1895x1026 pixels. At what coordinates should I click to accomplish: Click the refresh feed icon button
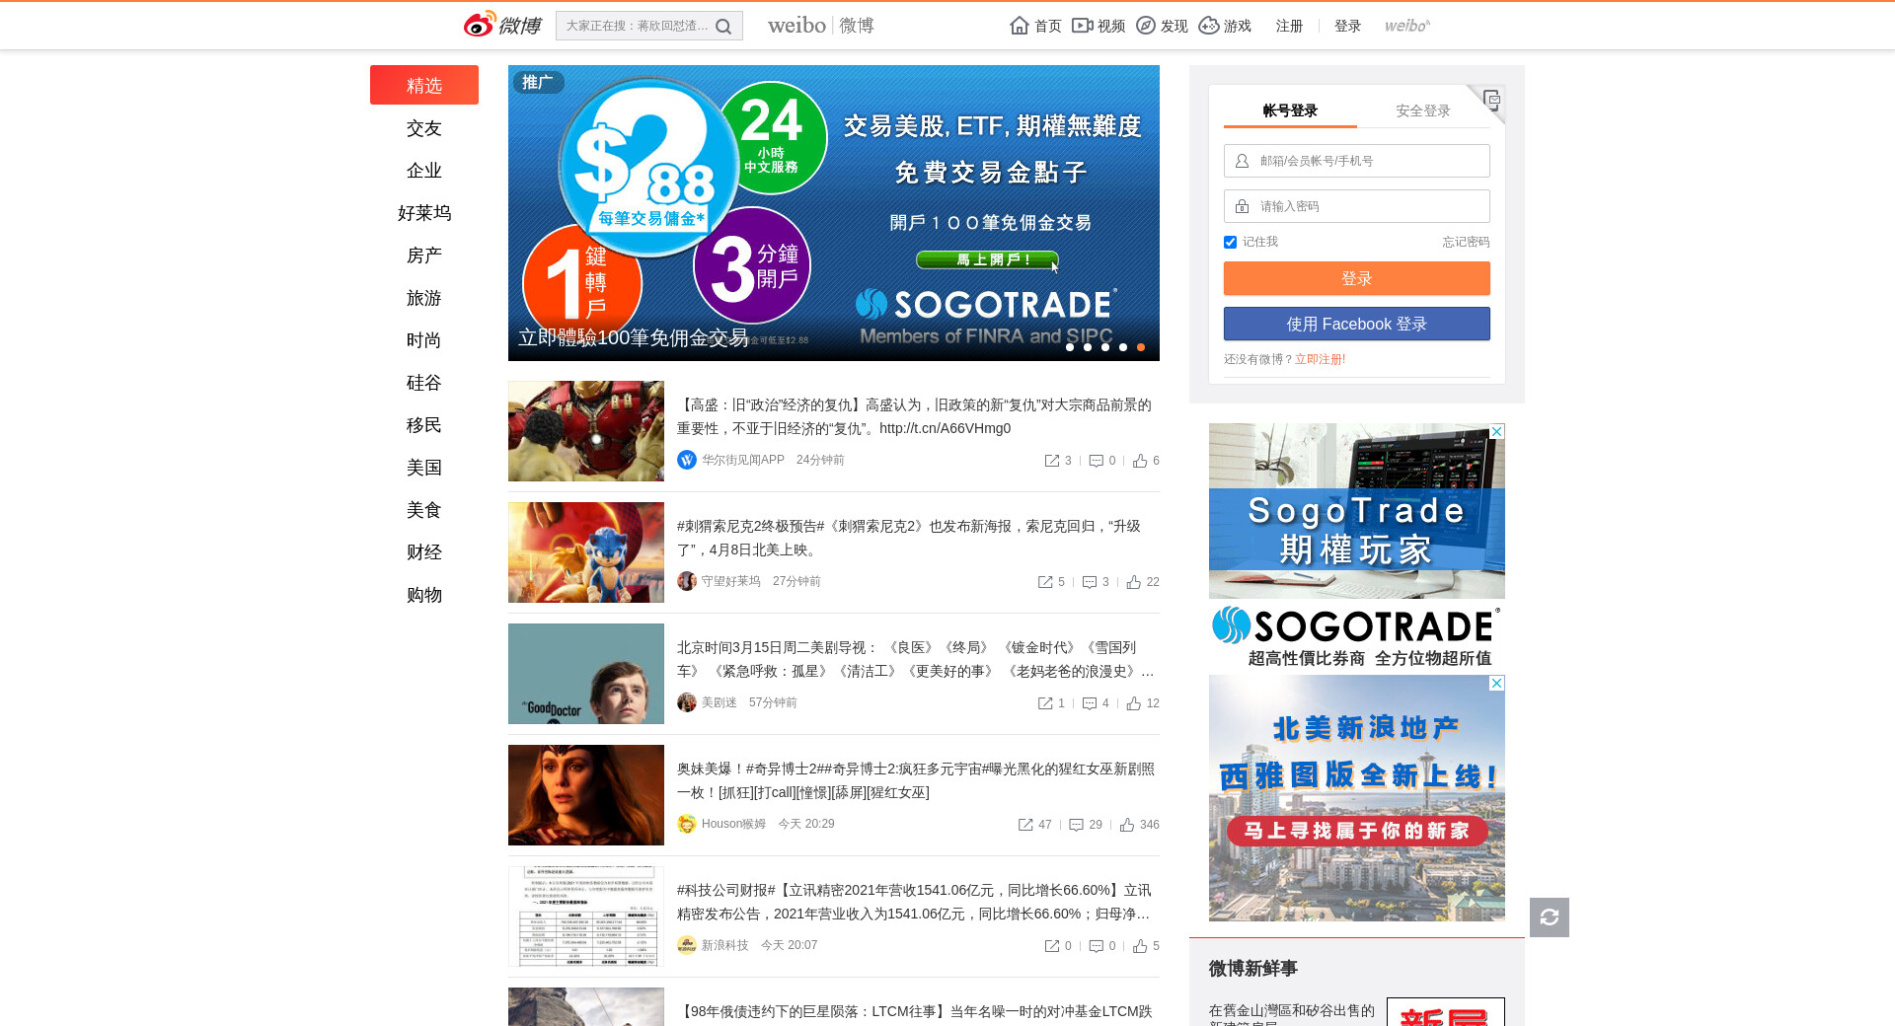tap(1549, 917)
